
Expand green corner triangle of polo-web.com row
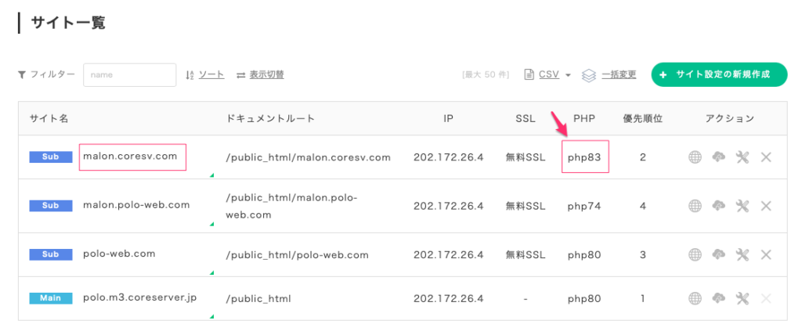[x=211, y=272]
